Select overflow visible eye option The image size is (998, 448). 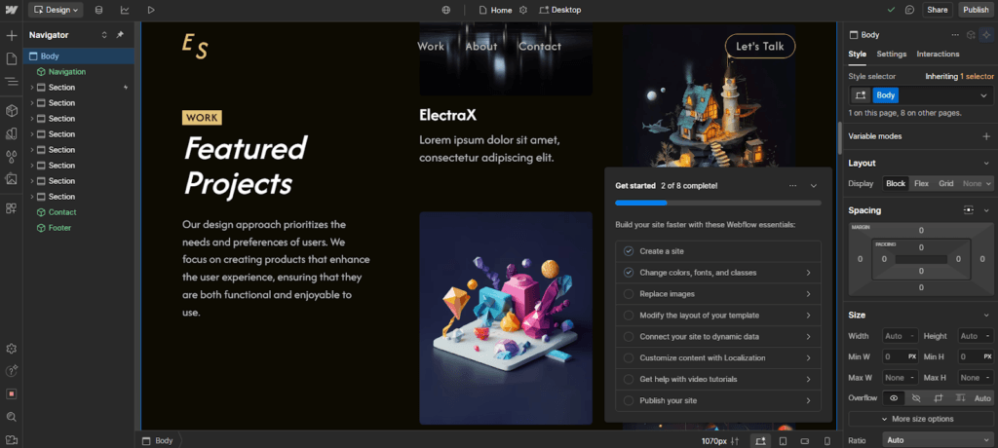pyautogui.click(x=894, y=397)
